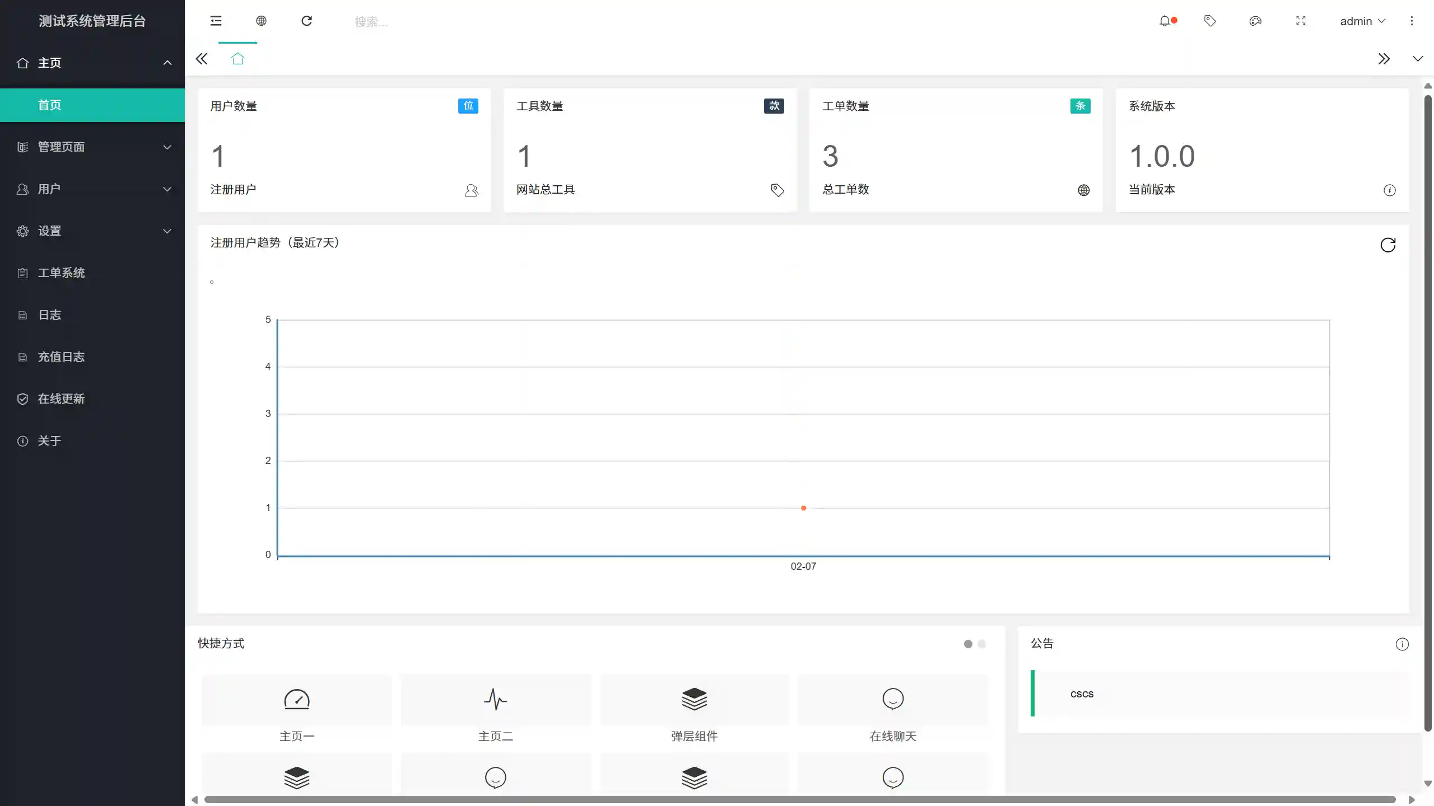Switch to second shortcut carousel dot
This screenshot has width=1434, height=806.
[x=981, y=644]
